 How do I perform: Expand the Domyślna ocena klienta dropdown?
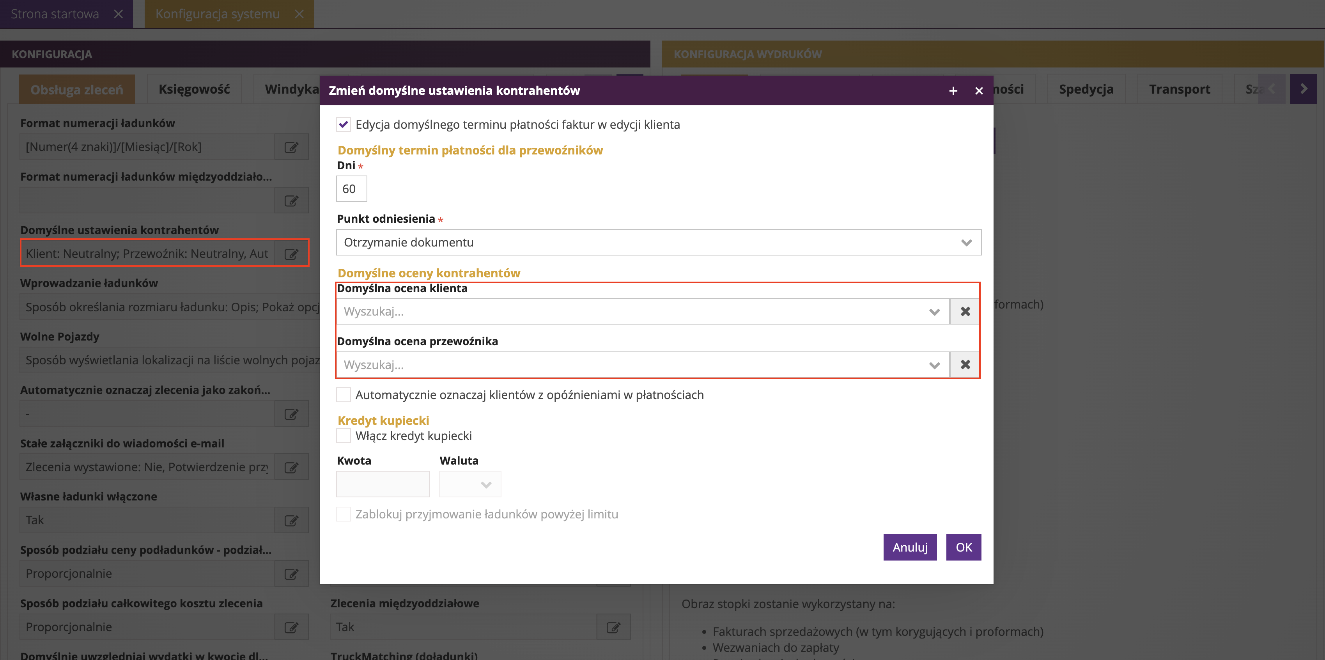[x=934, y=312]
